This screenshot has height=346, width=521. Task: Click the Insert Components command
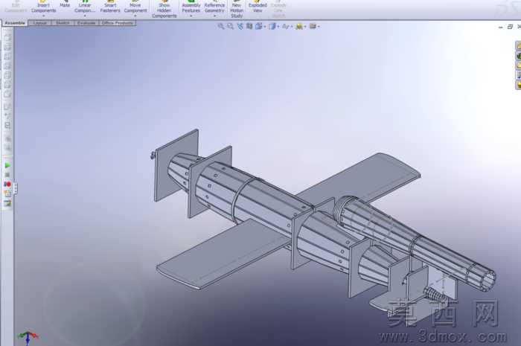(x=43, y=7)
